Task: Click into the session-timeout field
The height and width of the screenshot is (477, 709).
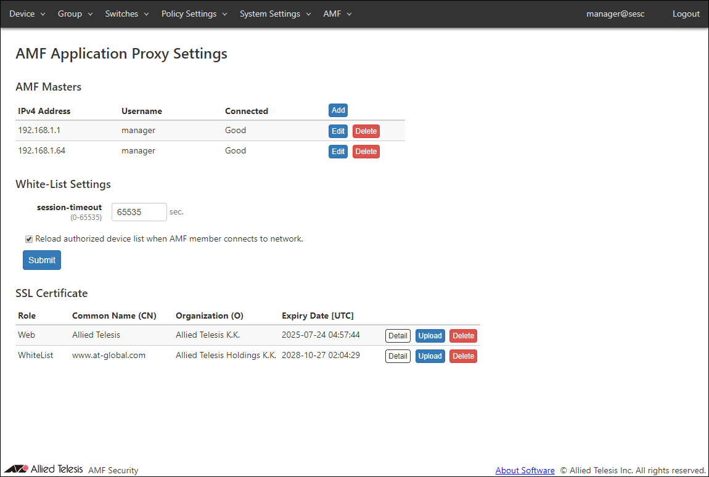Action: tap(139, 212)
